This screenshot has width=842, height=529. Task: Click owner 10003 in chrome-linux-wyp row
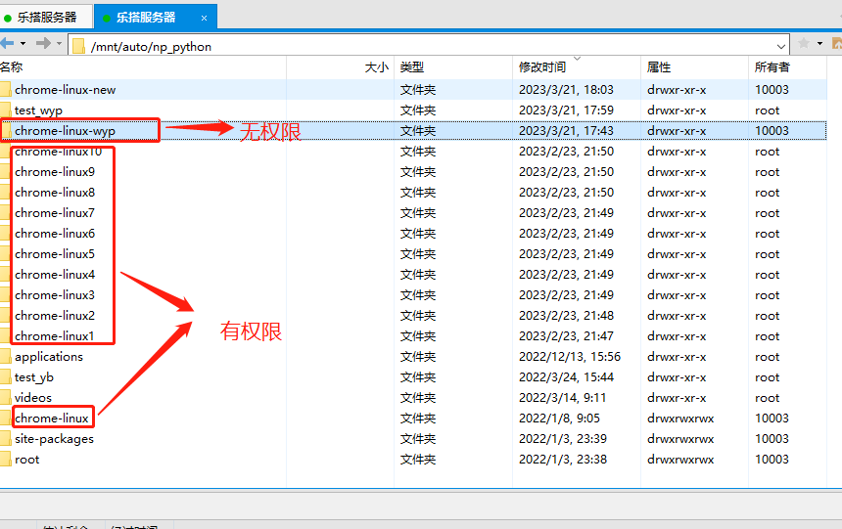[x=772, y=131]
